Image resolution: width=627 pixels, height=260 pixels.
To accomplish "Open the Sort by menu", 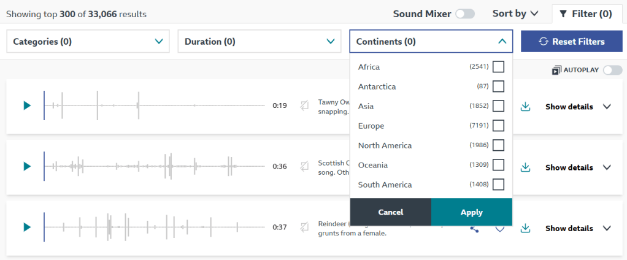I will pos(515,13).
